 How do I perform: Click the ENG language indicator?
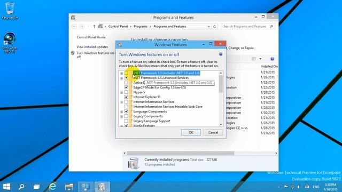click(x=316, y=187)
